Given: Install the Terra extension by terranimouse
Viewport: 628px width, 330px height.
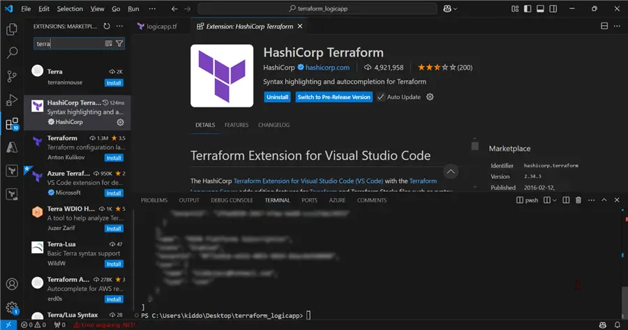Looking at the screenshot, I should tap(114, 83).
